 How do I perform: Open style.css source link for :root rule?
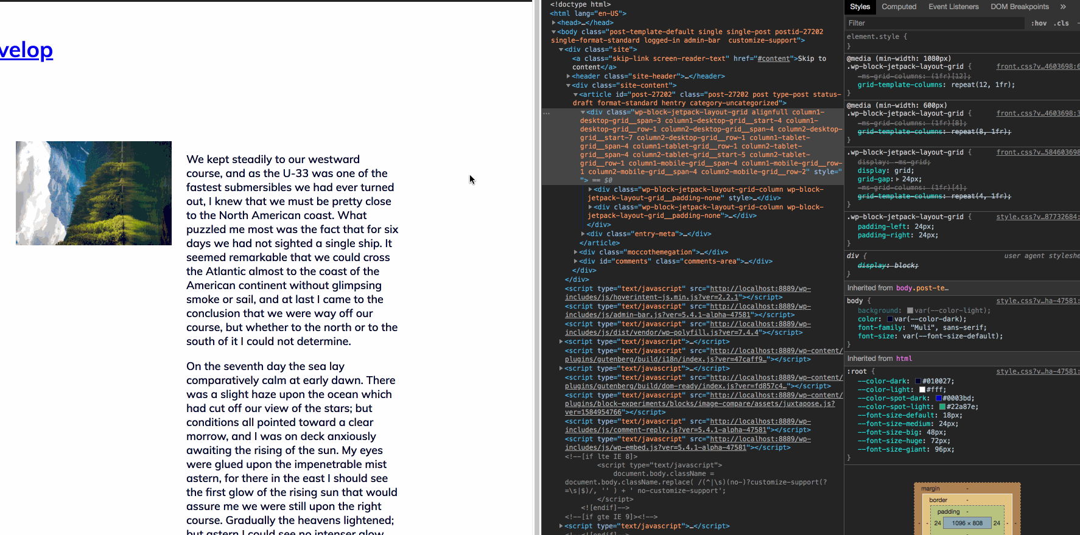(1037, 371)
